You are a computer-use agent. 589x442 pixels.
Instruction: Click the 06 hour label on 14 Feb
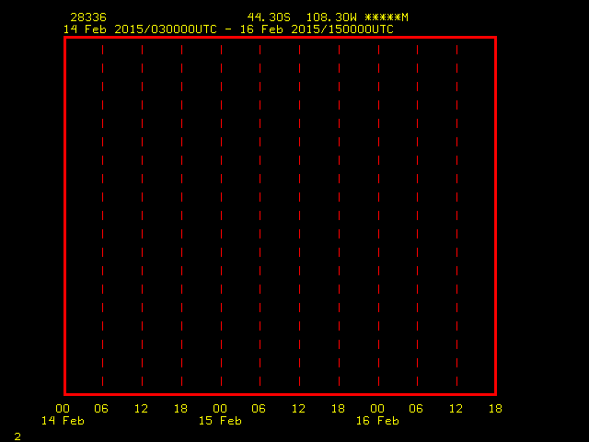pos(101,409)
